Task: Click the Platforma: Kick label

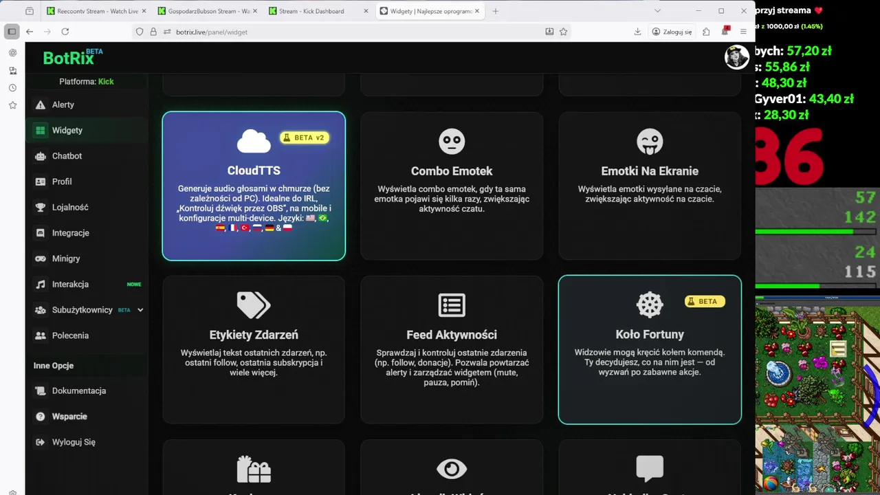Action: pyautogui.click(x=87, y=81)
